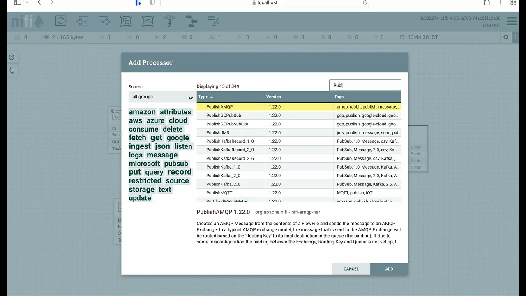Select the amazon tag

click(142, 112)
